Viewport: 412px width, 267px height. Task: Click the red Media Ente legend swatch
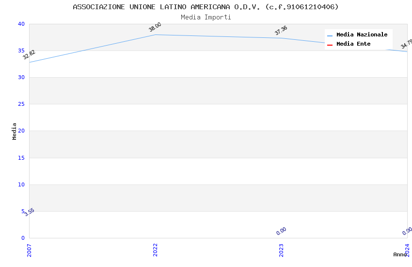pyautogui.click(x=330, y=45)
